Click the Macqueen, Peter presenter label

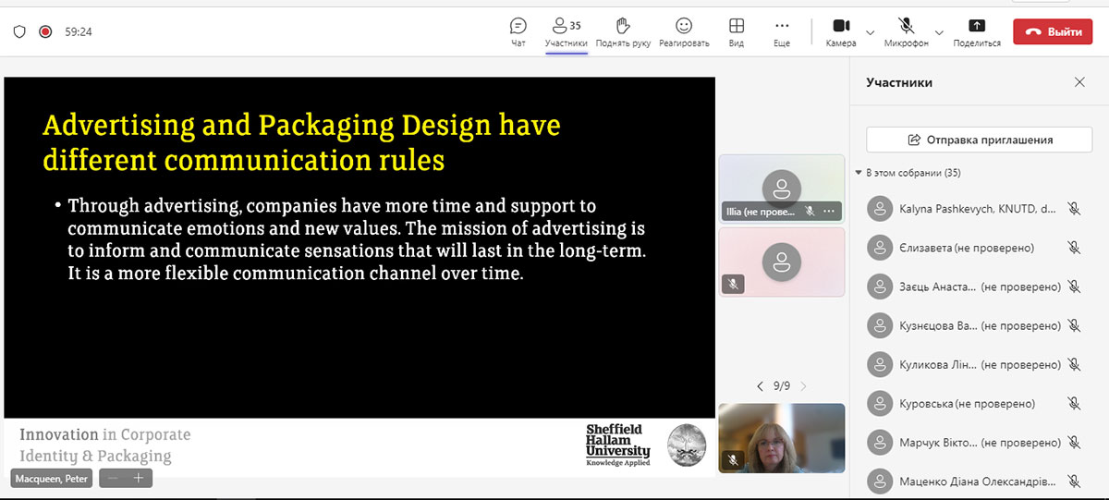click(52, 479)
